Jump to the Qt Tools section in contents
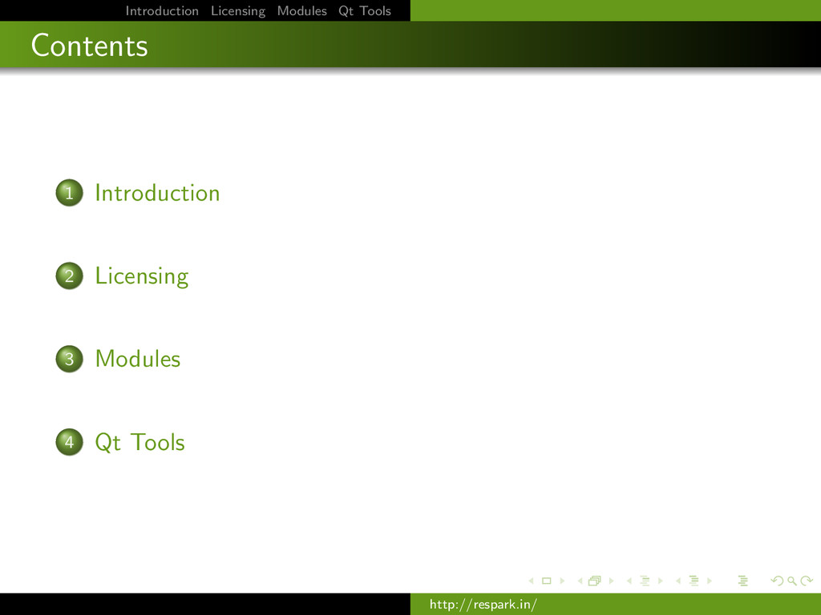 140,442
